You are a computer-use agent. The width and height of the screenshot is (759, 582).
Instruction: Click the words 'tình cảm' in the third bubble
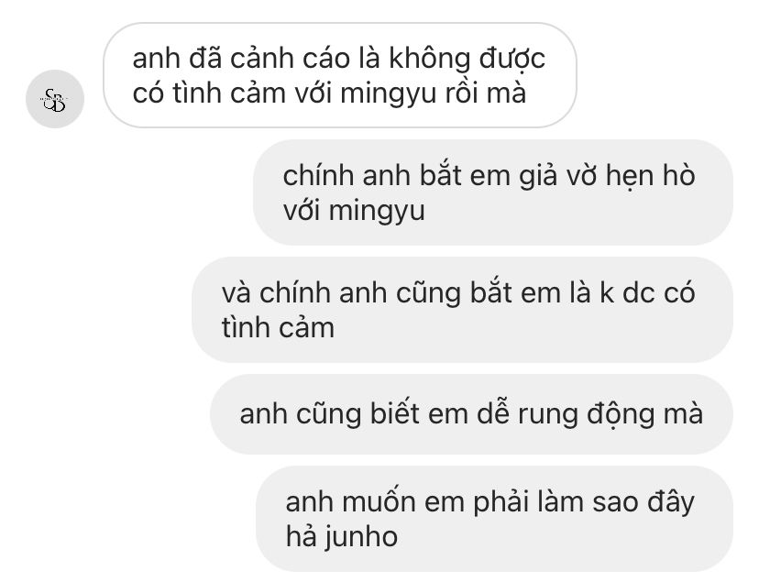(x=278, y=328)
